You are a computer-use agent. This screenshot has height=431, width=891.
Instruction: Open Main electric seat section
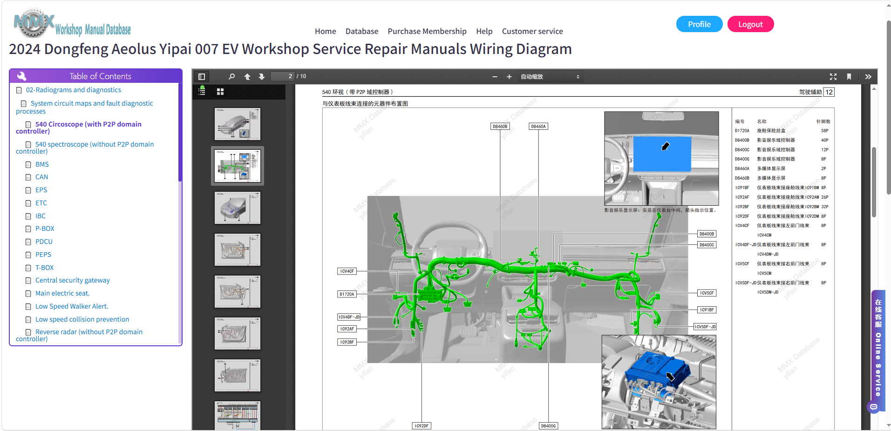point(62,293)
